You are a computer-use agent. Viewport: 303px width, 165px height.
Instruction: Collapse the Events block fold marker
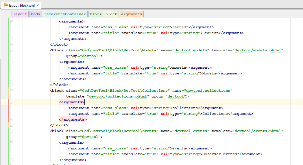[x=11, y=131]
